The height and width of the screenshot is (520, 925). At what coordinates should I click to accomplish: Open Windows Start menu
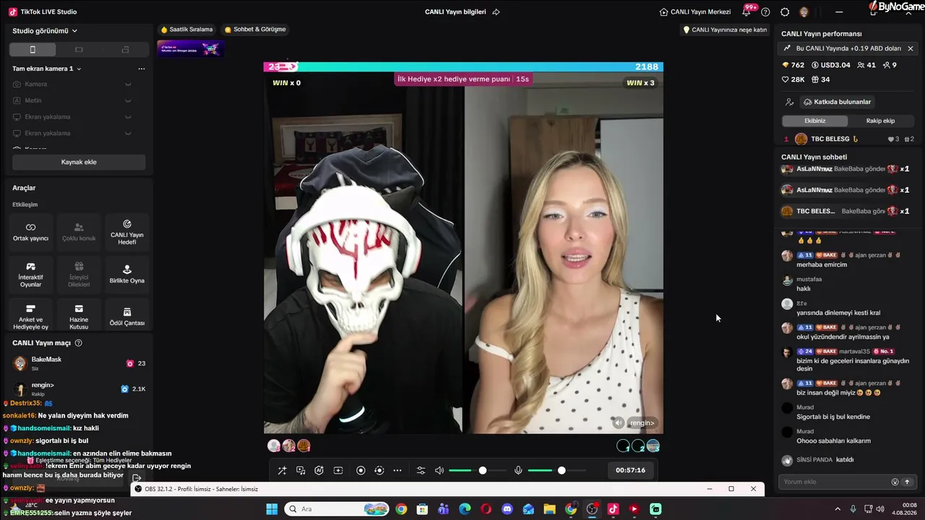point(272,509)
